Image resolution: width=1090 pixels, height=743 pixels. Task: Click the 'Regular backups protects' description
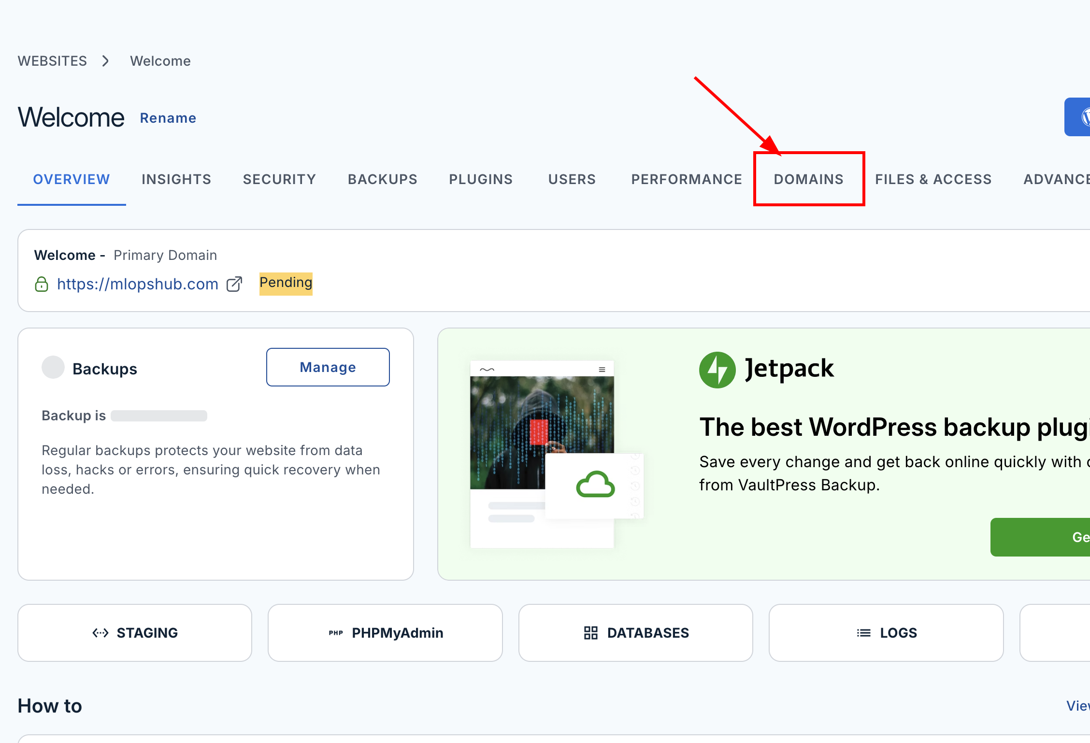coord(211,470)
